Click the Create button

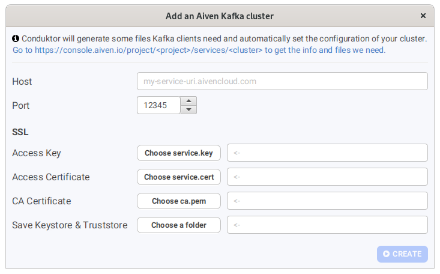pos(403,254)
